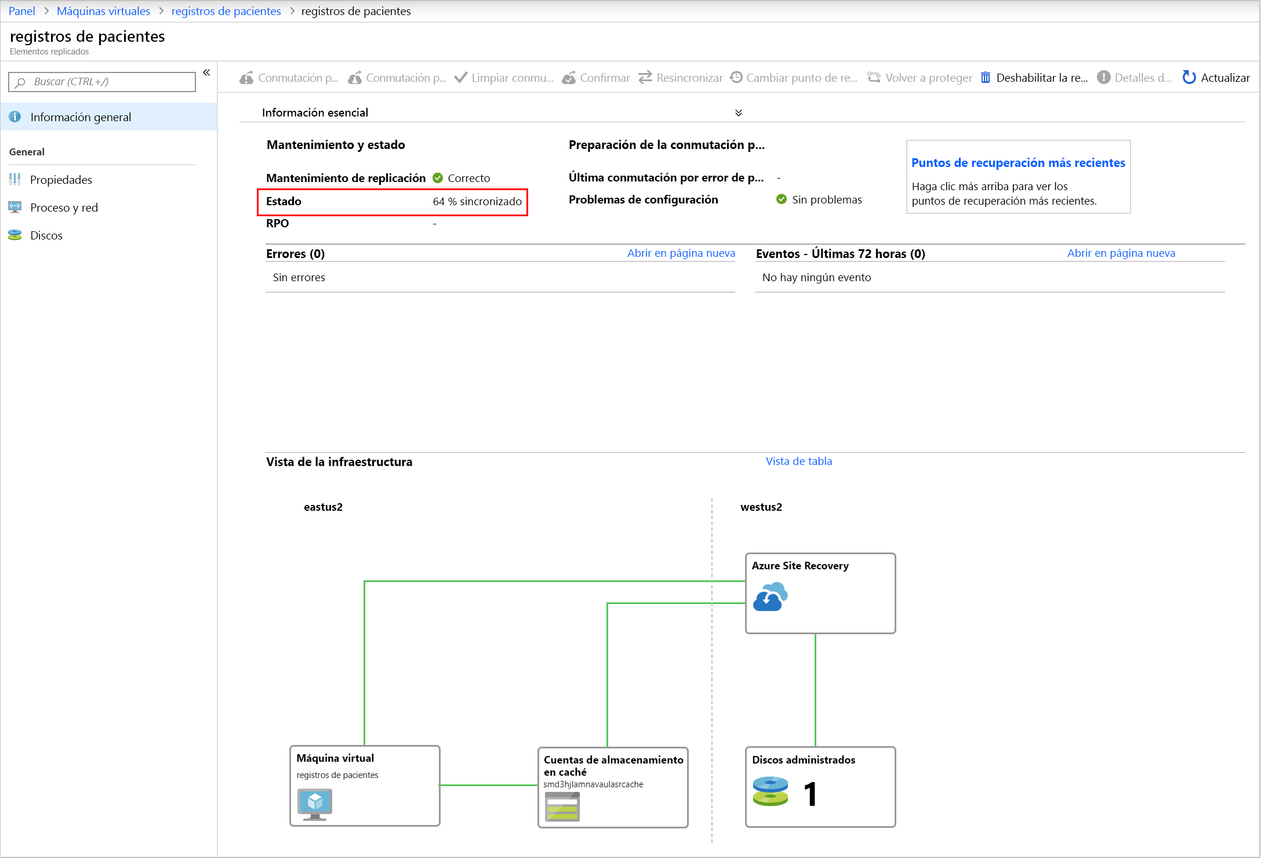This screenshot has height=858, width=1261.
Task: Click 'No hay ningún evento' text
Action: click(x=816, y=277)
